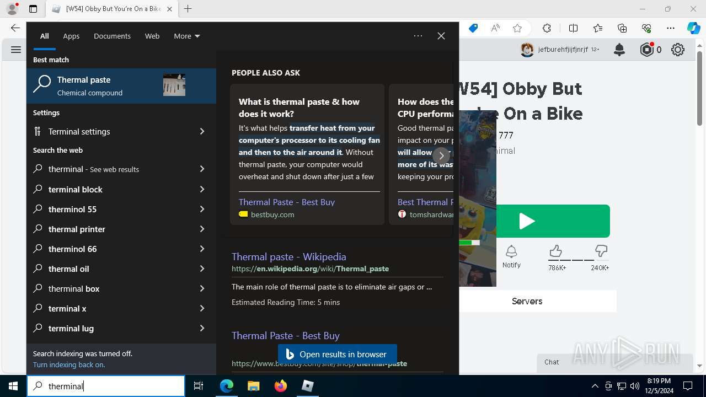The image size is (706, 397).
Task: Show hidden system tray icons
Action: tap(595, 386)
